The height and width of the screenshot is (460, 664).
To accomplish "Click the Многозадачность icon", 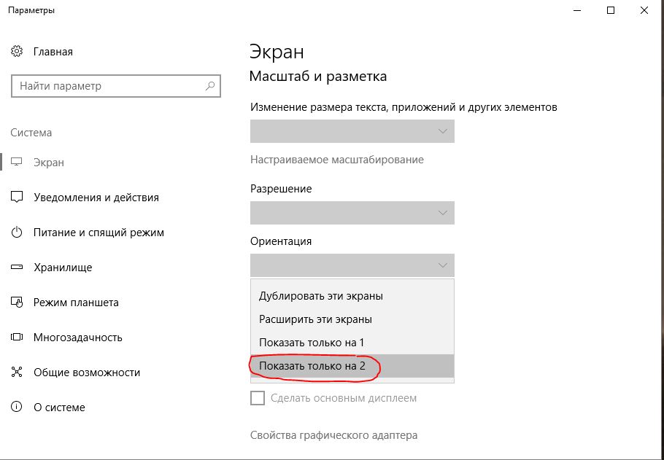I will point(18,338).
